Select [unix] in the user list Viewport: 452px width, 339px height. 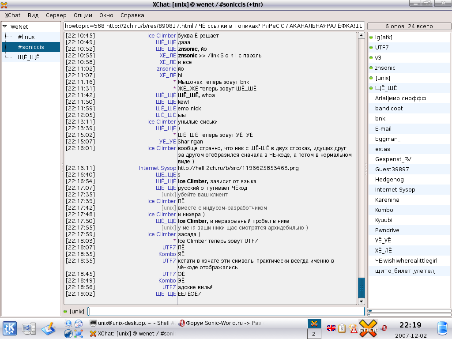click(x=409, y=78)
